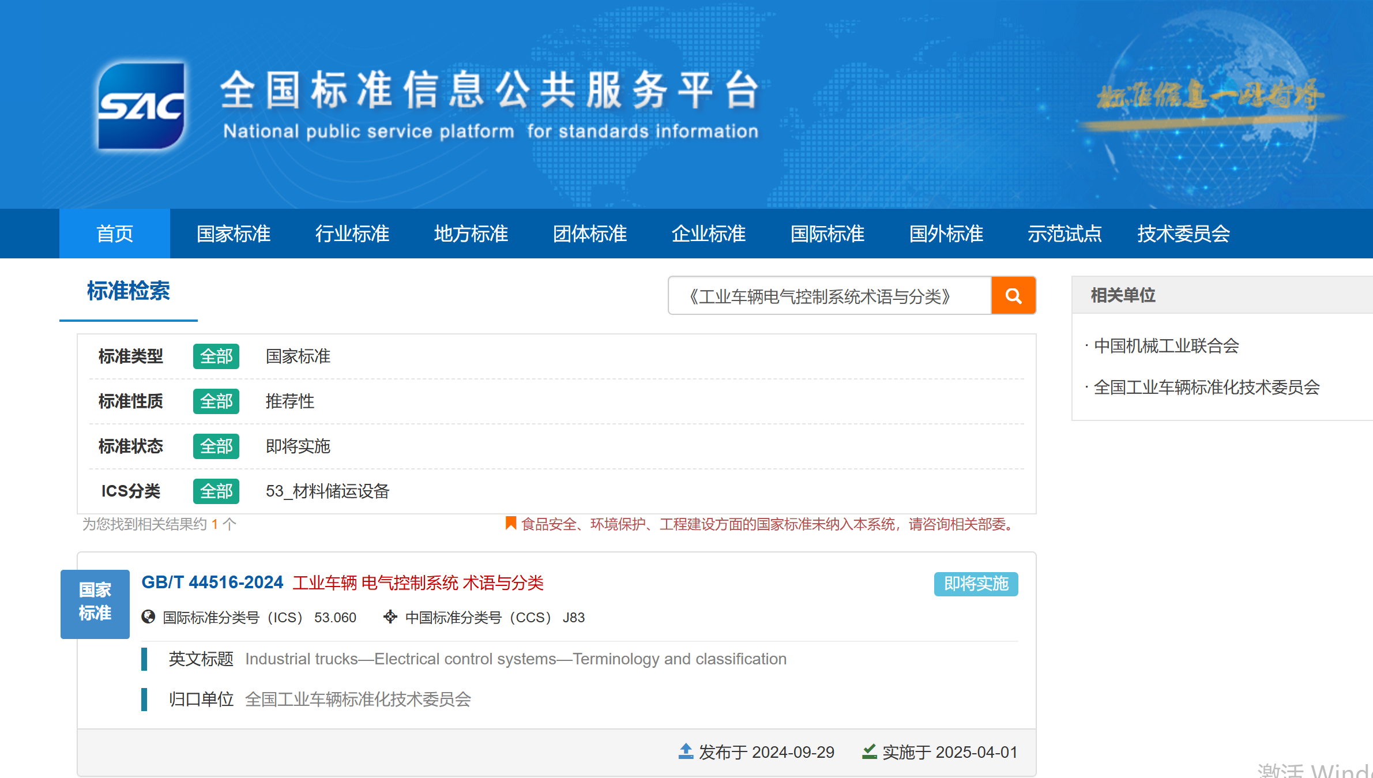This screenshot has width=1373, height=778.
Task: Click the 即将实施 status tag
Action: pos(976,584)
